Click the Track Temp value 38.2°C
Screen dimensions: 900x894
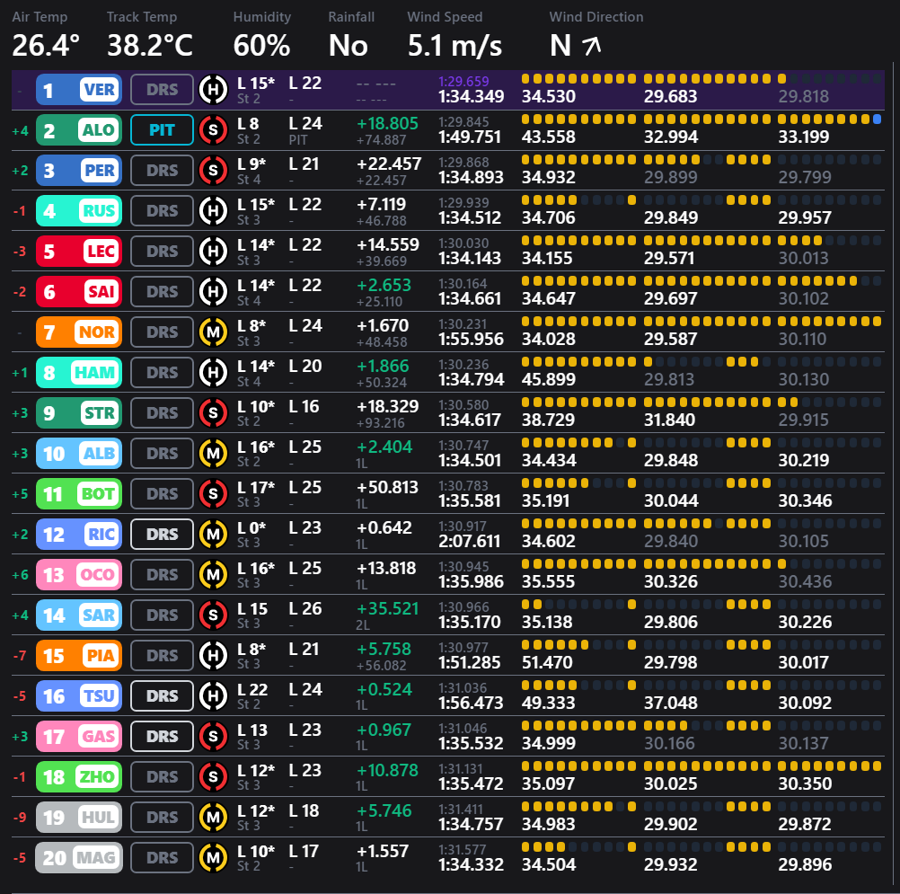pos(150,46)
